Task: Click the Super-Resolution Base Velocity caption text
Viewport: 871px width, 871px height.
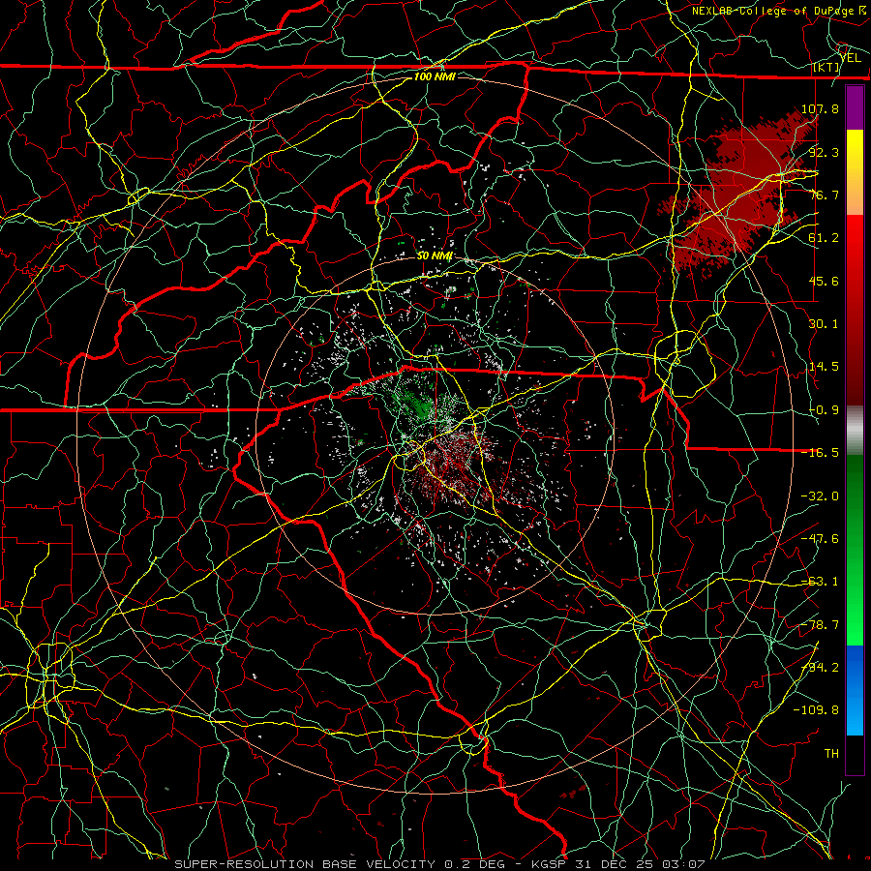Action: (307, 864)
